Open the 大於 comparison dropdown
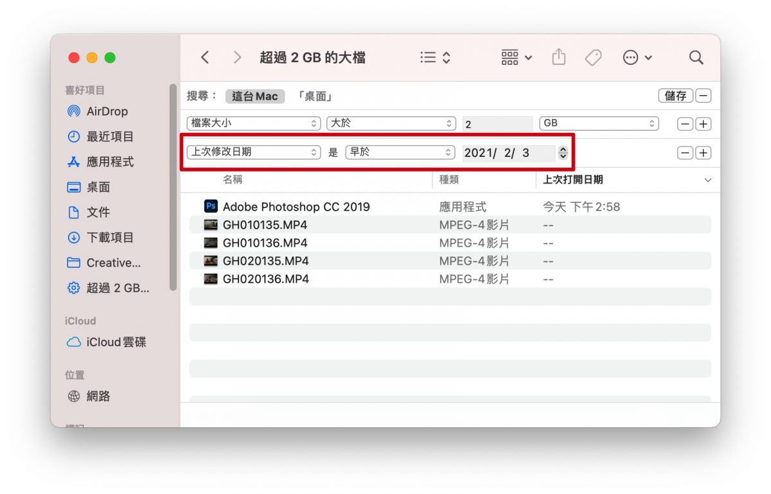771x494 pixels. (x=391, y=123)
